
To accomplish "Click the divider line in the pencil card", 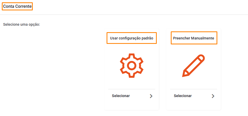I will tap(193, 89).
